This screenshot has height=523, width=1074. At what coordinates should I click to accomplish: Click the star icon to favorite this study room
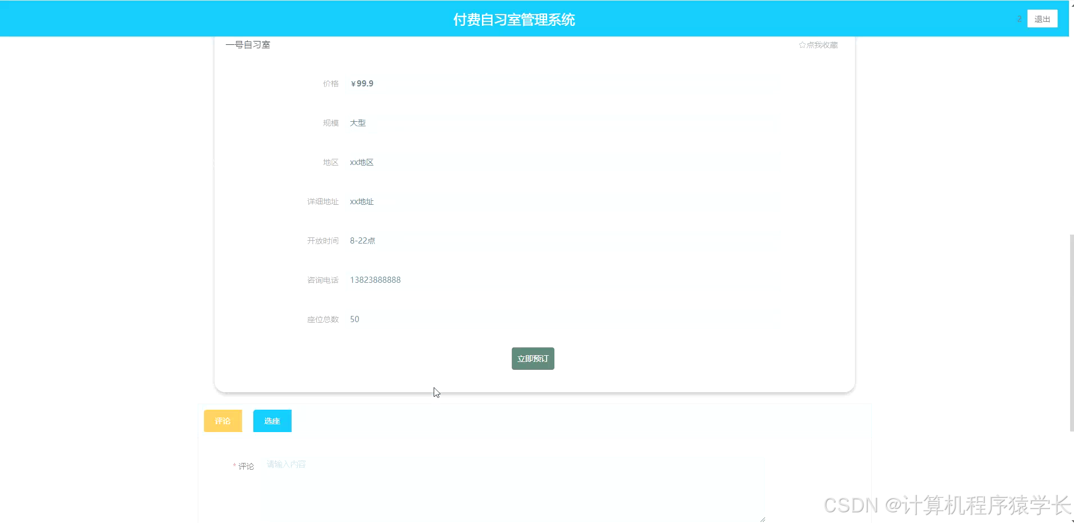802,45
